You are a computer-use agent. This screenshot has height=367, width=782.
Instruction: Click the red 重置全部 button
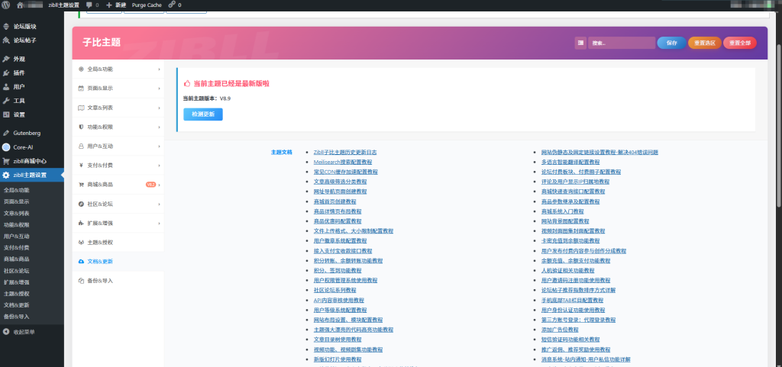(739, 43)
